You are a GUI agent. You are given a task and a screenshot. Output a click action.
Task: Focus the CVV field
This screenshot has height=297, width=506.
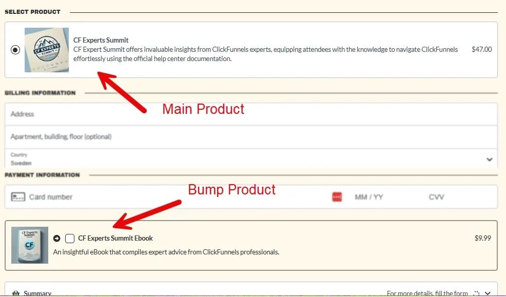click(436, 197)
